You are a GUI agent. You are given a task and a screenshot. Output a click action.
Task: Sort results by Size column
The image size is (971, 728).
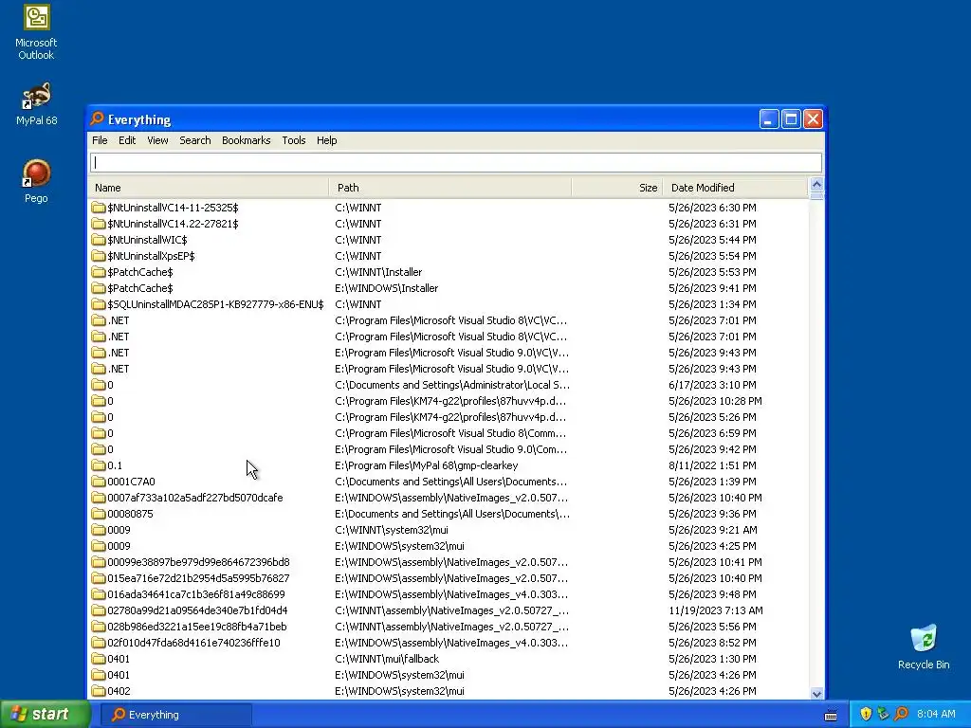[616, 188]
